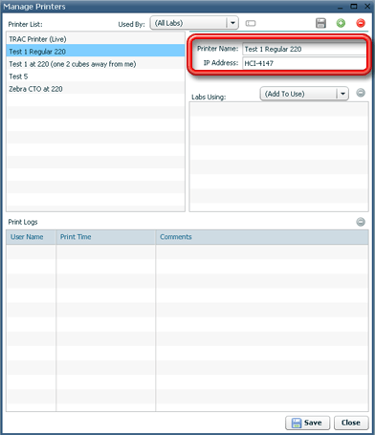Open the Used By All Labs dropdown

click(x=194, y=23)
